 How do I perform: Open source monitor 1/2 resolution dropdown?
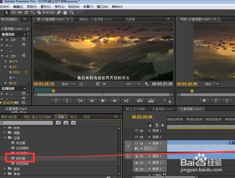click(133, 84)
